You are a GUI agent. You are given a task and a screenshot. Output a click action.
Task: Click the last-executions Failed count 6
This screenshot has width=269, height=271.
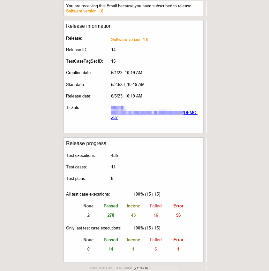pos(156,249)
